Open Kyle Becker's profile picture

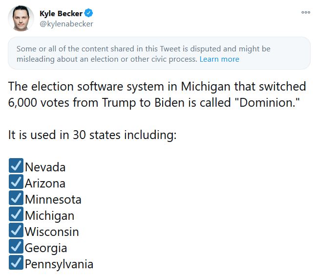tap(21, 19)
